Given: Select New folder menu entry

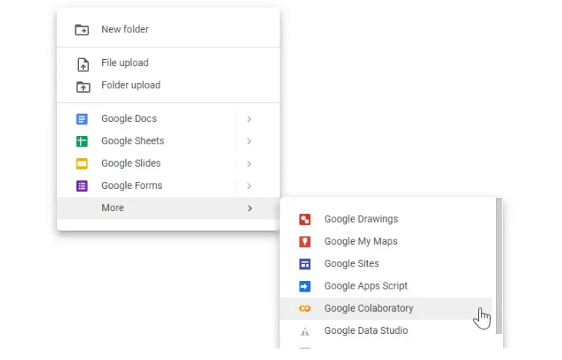Looking at the screenshot, I should [x=168, y=29].
